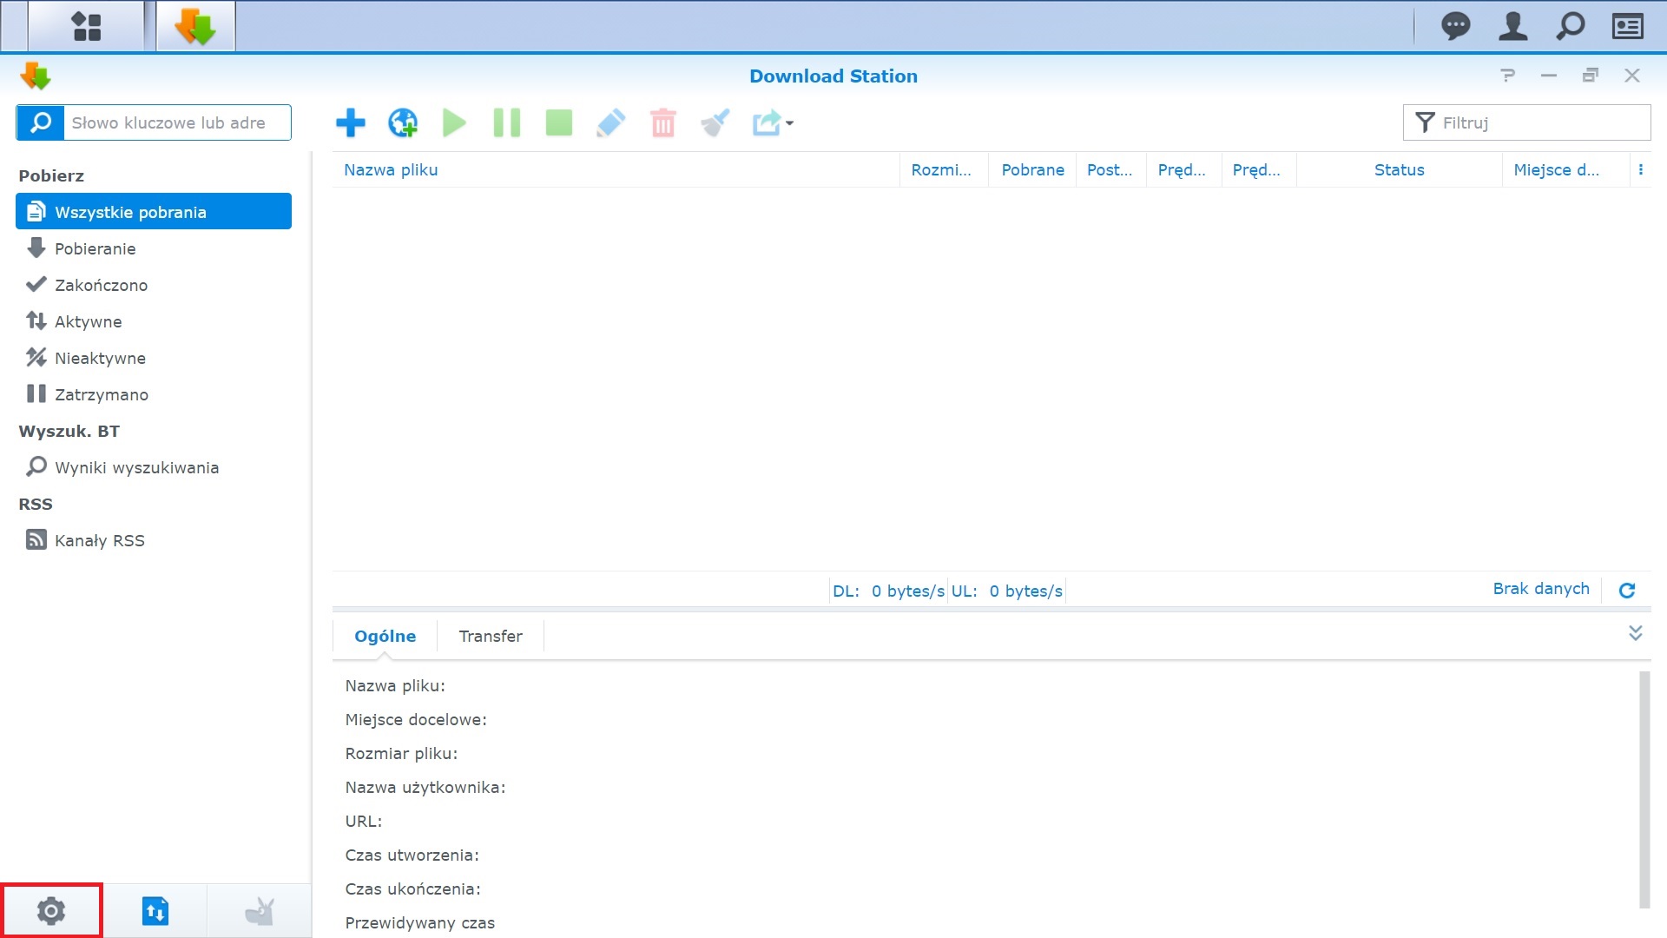The image size is (1667, 938).
Task: Click the Brak danych text
Action: [1541, 589]
